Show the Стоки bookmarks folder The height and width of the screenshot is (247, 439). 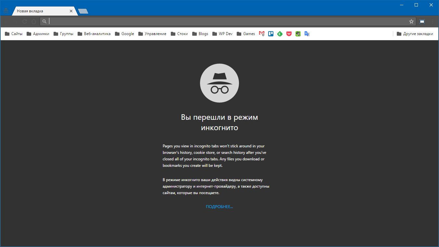[x=179, y=34]
